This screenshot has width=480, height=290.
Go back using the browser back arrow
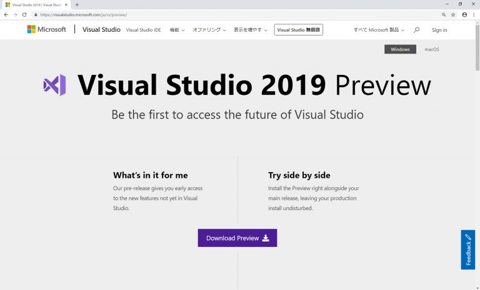(6, 15)
